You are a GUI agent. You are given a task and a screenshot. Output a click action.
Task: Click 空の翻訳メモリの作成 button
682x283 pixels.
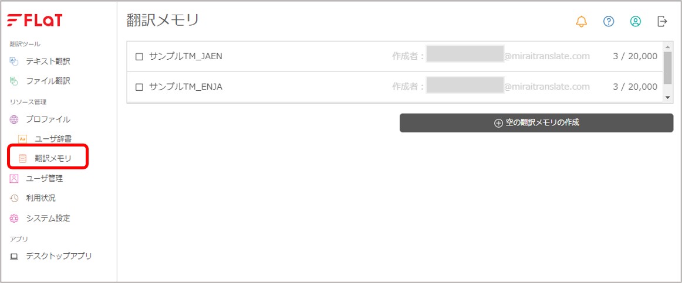(536, 123)
